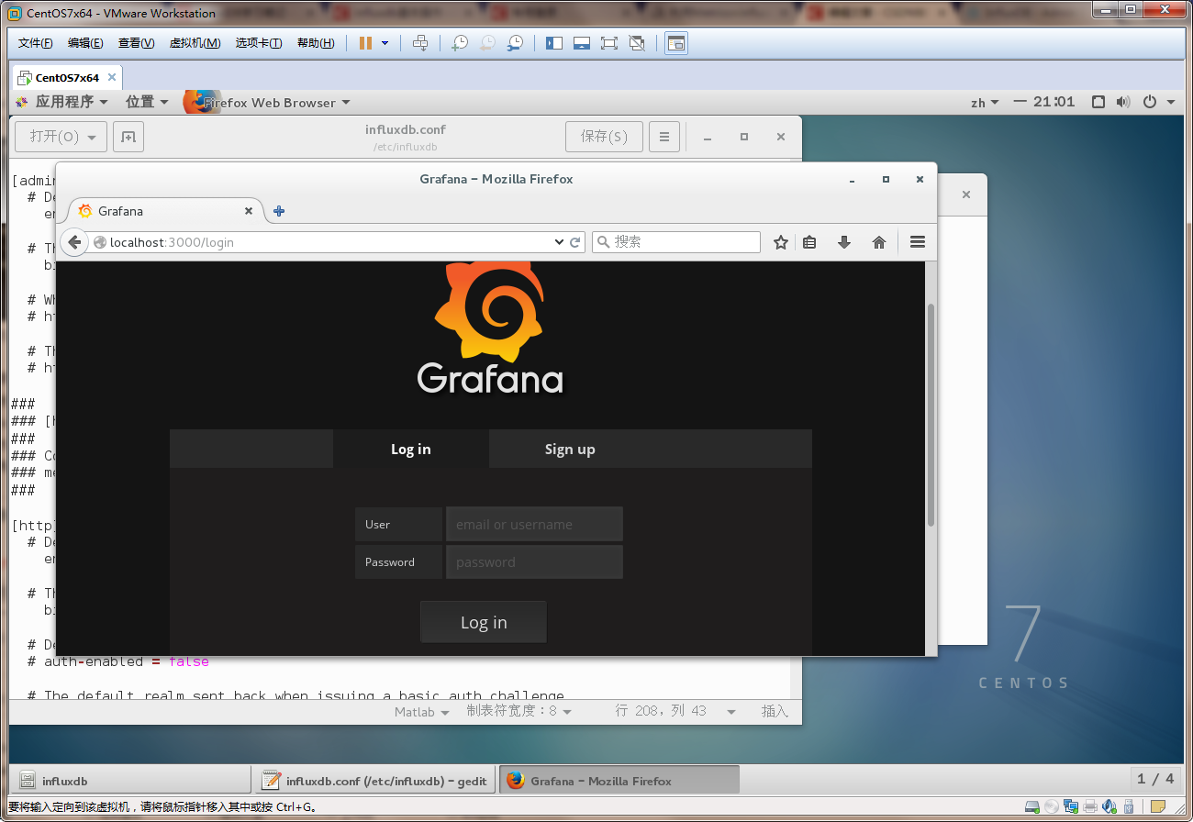The width and height of the screenshot is (1193, 822).
Task: Open the Firefox Web Browser app menu
Action: [267, 102]
